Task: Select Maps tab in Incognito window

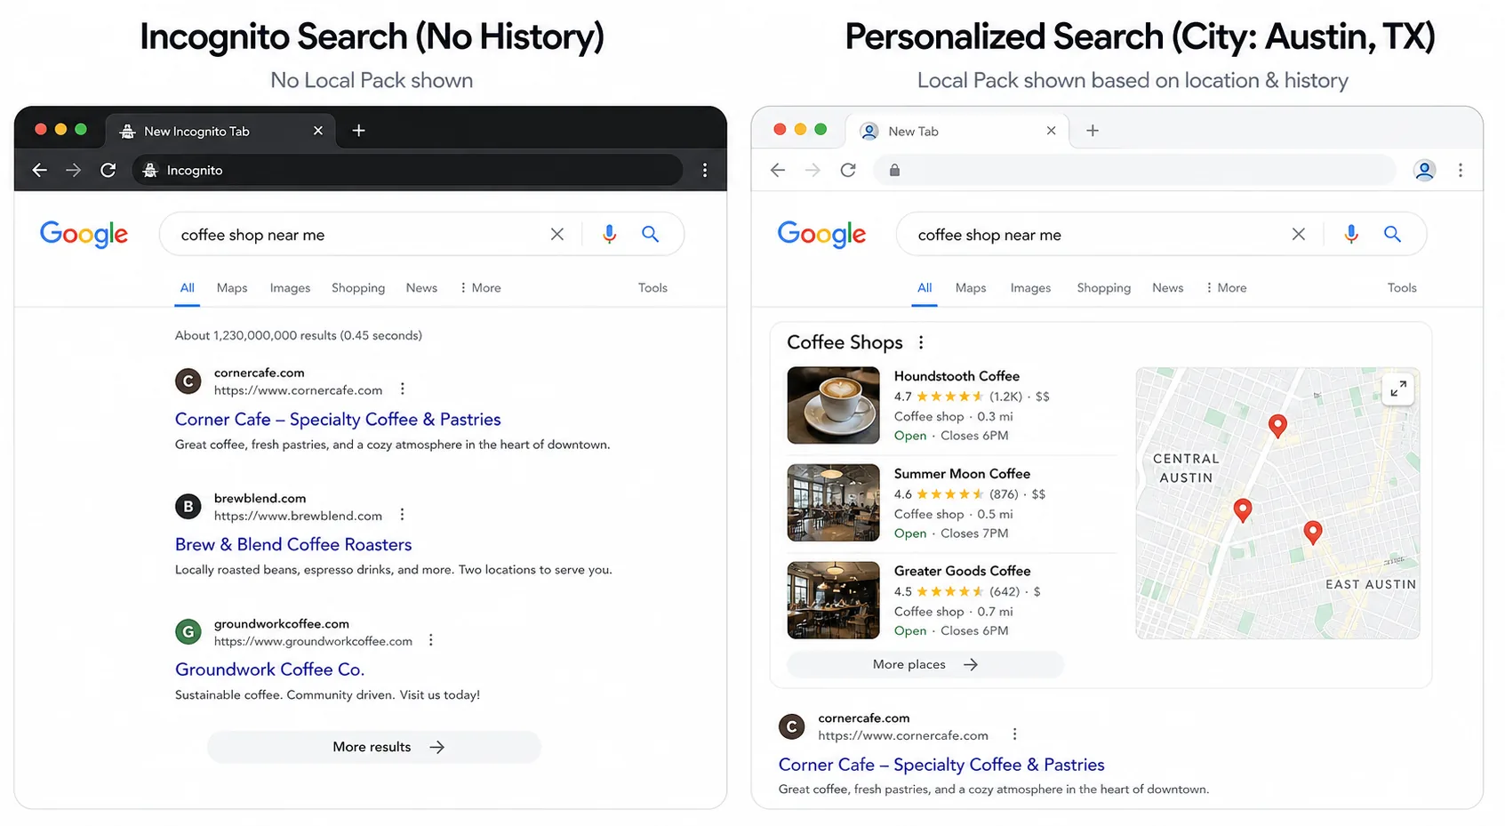Action: (x=232, y=287)
